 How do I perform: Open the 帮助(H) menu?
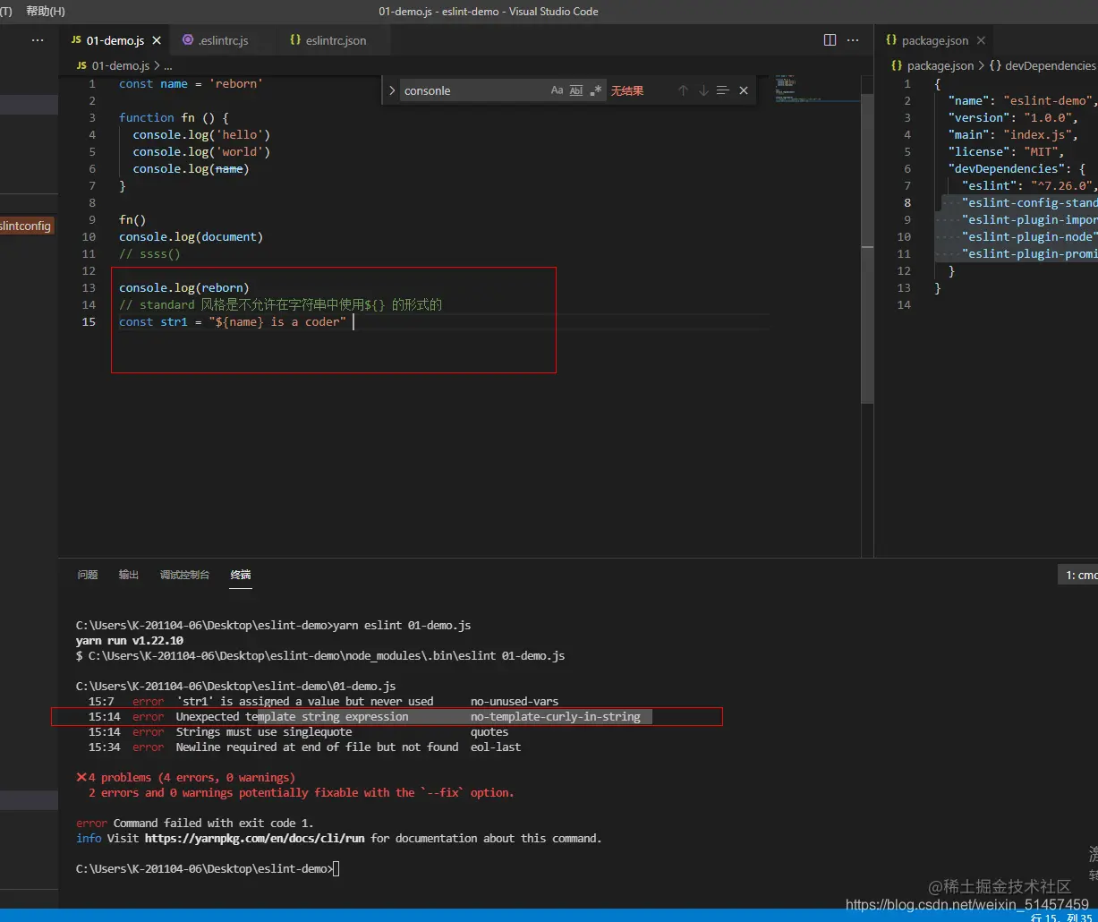click(46, 12)
